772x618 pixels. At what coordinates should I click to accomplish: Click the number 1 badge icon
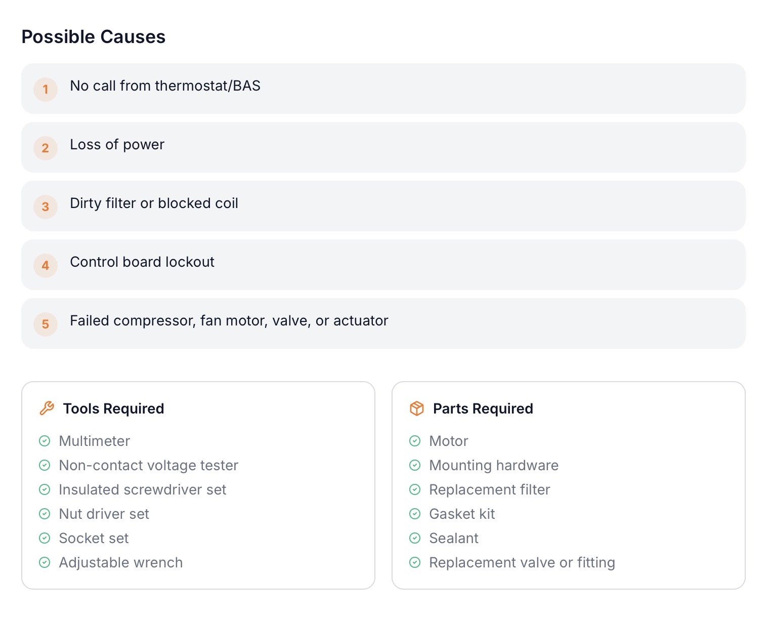point(46,89)
